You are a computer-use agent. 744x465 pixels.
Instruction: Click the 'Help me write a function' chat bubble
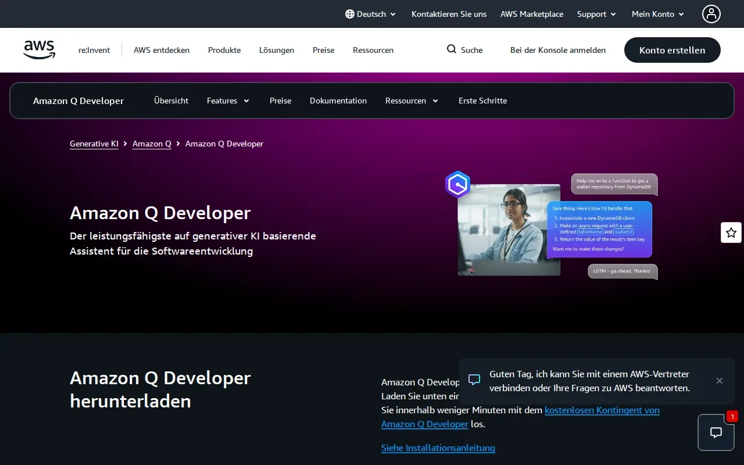(614, 184)
